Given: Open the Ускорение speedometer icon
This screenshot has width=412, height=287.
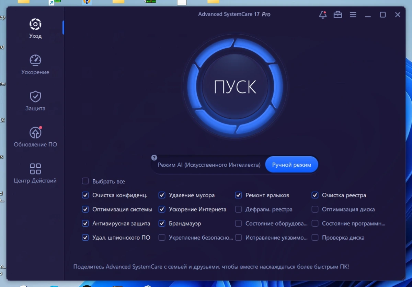Looking at the screenshot, I should pyautogui.click(x=35, y=60).
